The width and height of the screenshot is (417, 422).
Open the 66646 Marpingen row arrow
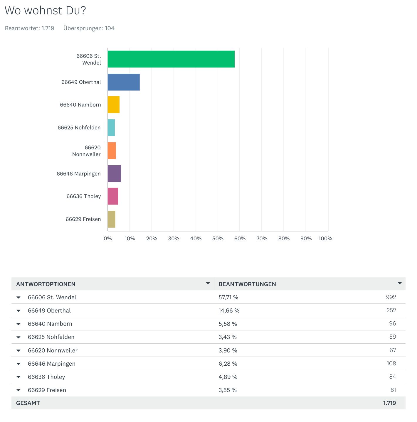[19, 364]
